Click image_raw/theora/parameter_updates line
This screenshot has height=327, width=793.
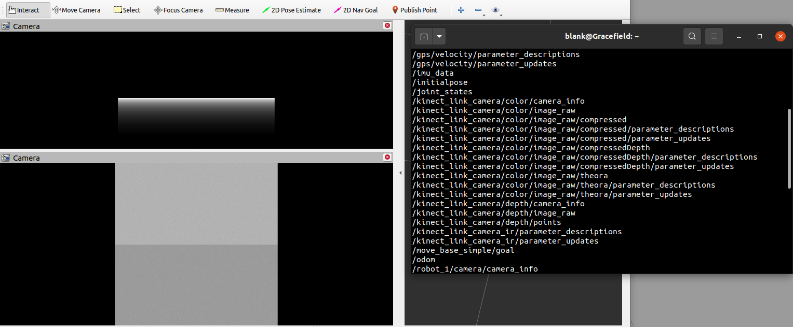coord(552,194)
